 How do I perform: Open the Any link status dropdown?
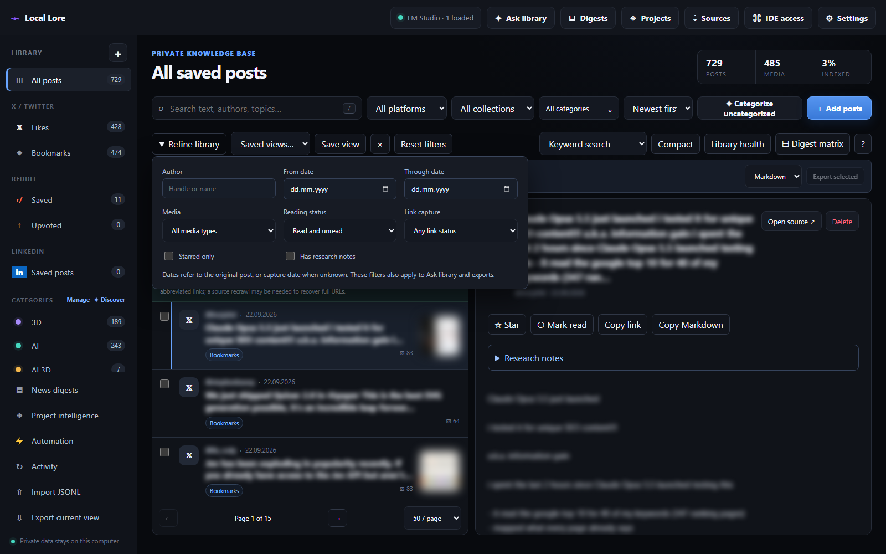tap(461, 230)
